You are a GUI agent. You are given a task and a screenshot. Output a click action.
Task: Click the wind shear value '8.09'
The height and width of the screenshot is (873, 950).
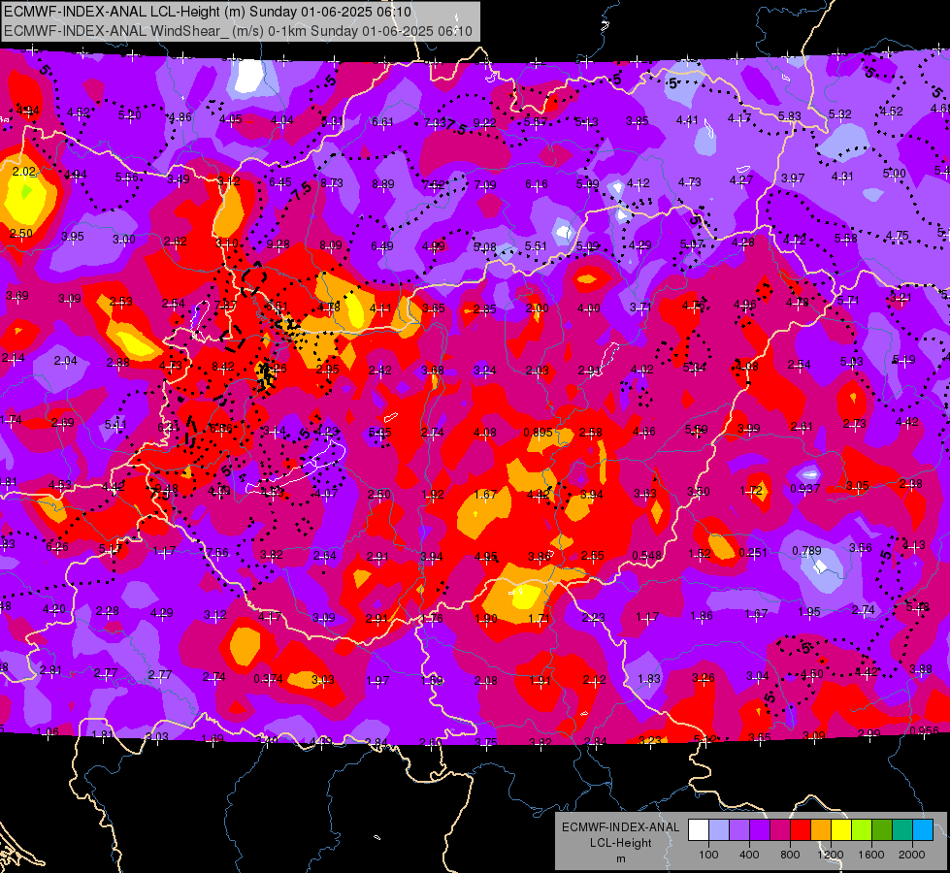331,245
